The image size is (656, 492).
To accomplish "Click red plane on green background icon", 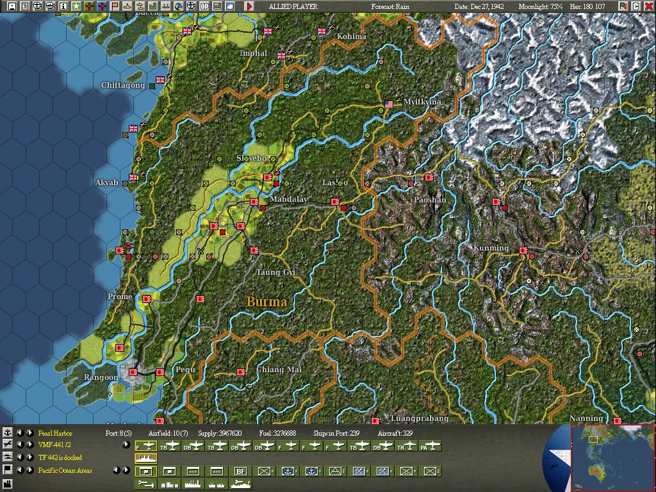I will coord(89,6).
